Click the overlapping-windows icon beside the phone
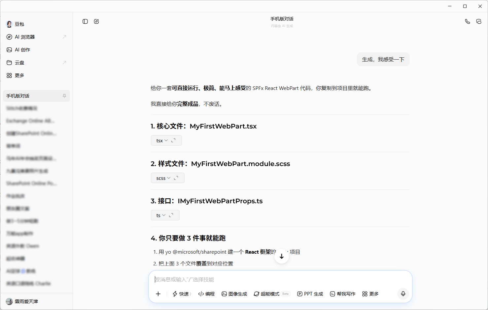 (479, 21)
